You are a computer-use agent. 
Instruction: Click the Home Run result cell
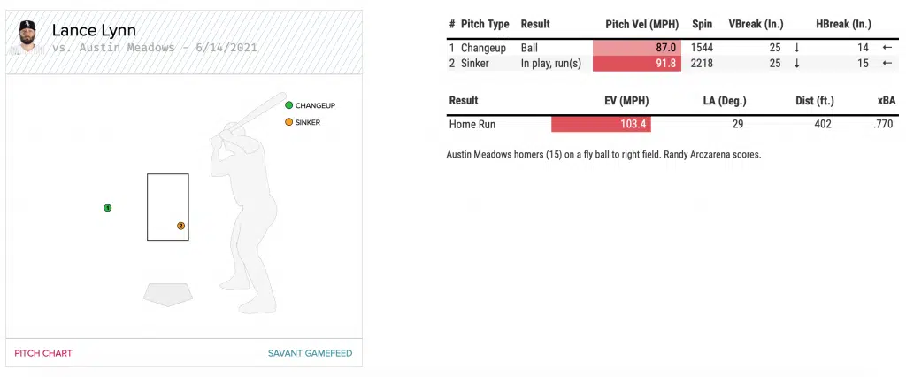click(472, 125)
